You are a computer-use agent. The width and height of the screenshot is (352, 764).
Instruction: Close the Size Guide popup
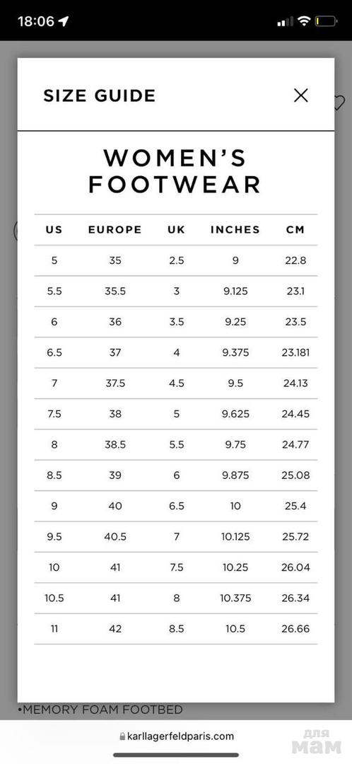pos(301,95)
